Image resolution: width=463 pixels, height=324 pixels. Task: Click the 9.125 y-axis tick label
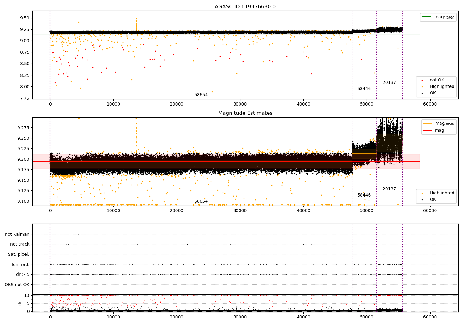point(23,191)
